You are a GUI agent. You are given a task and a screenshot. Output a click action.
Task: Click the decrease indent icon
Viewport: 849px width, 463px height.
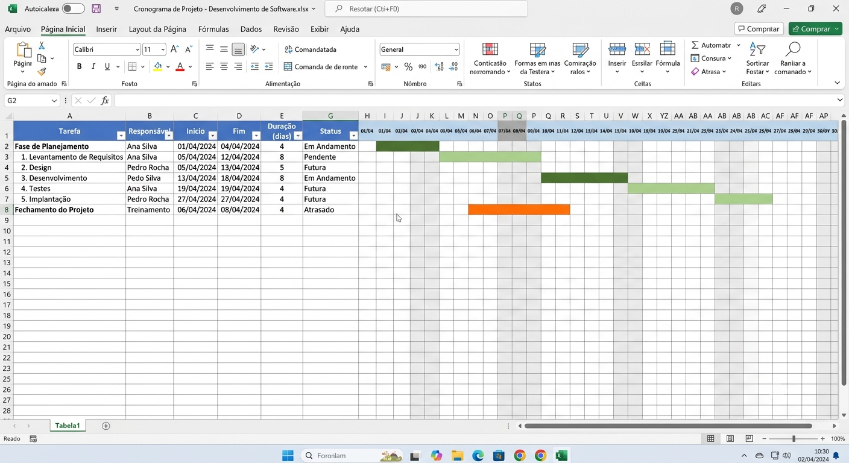click(254, 67)
